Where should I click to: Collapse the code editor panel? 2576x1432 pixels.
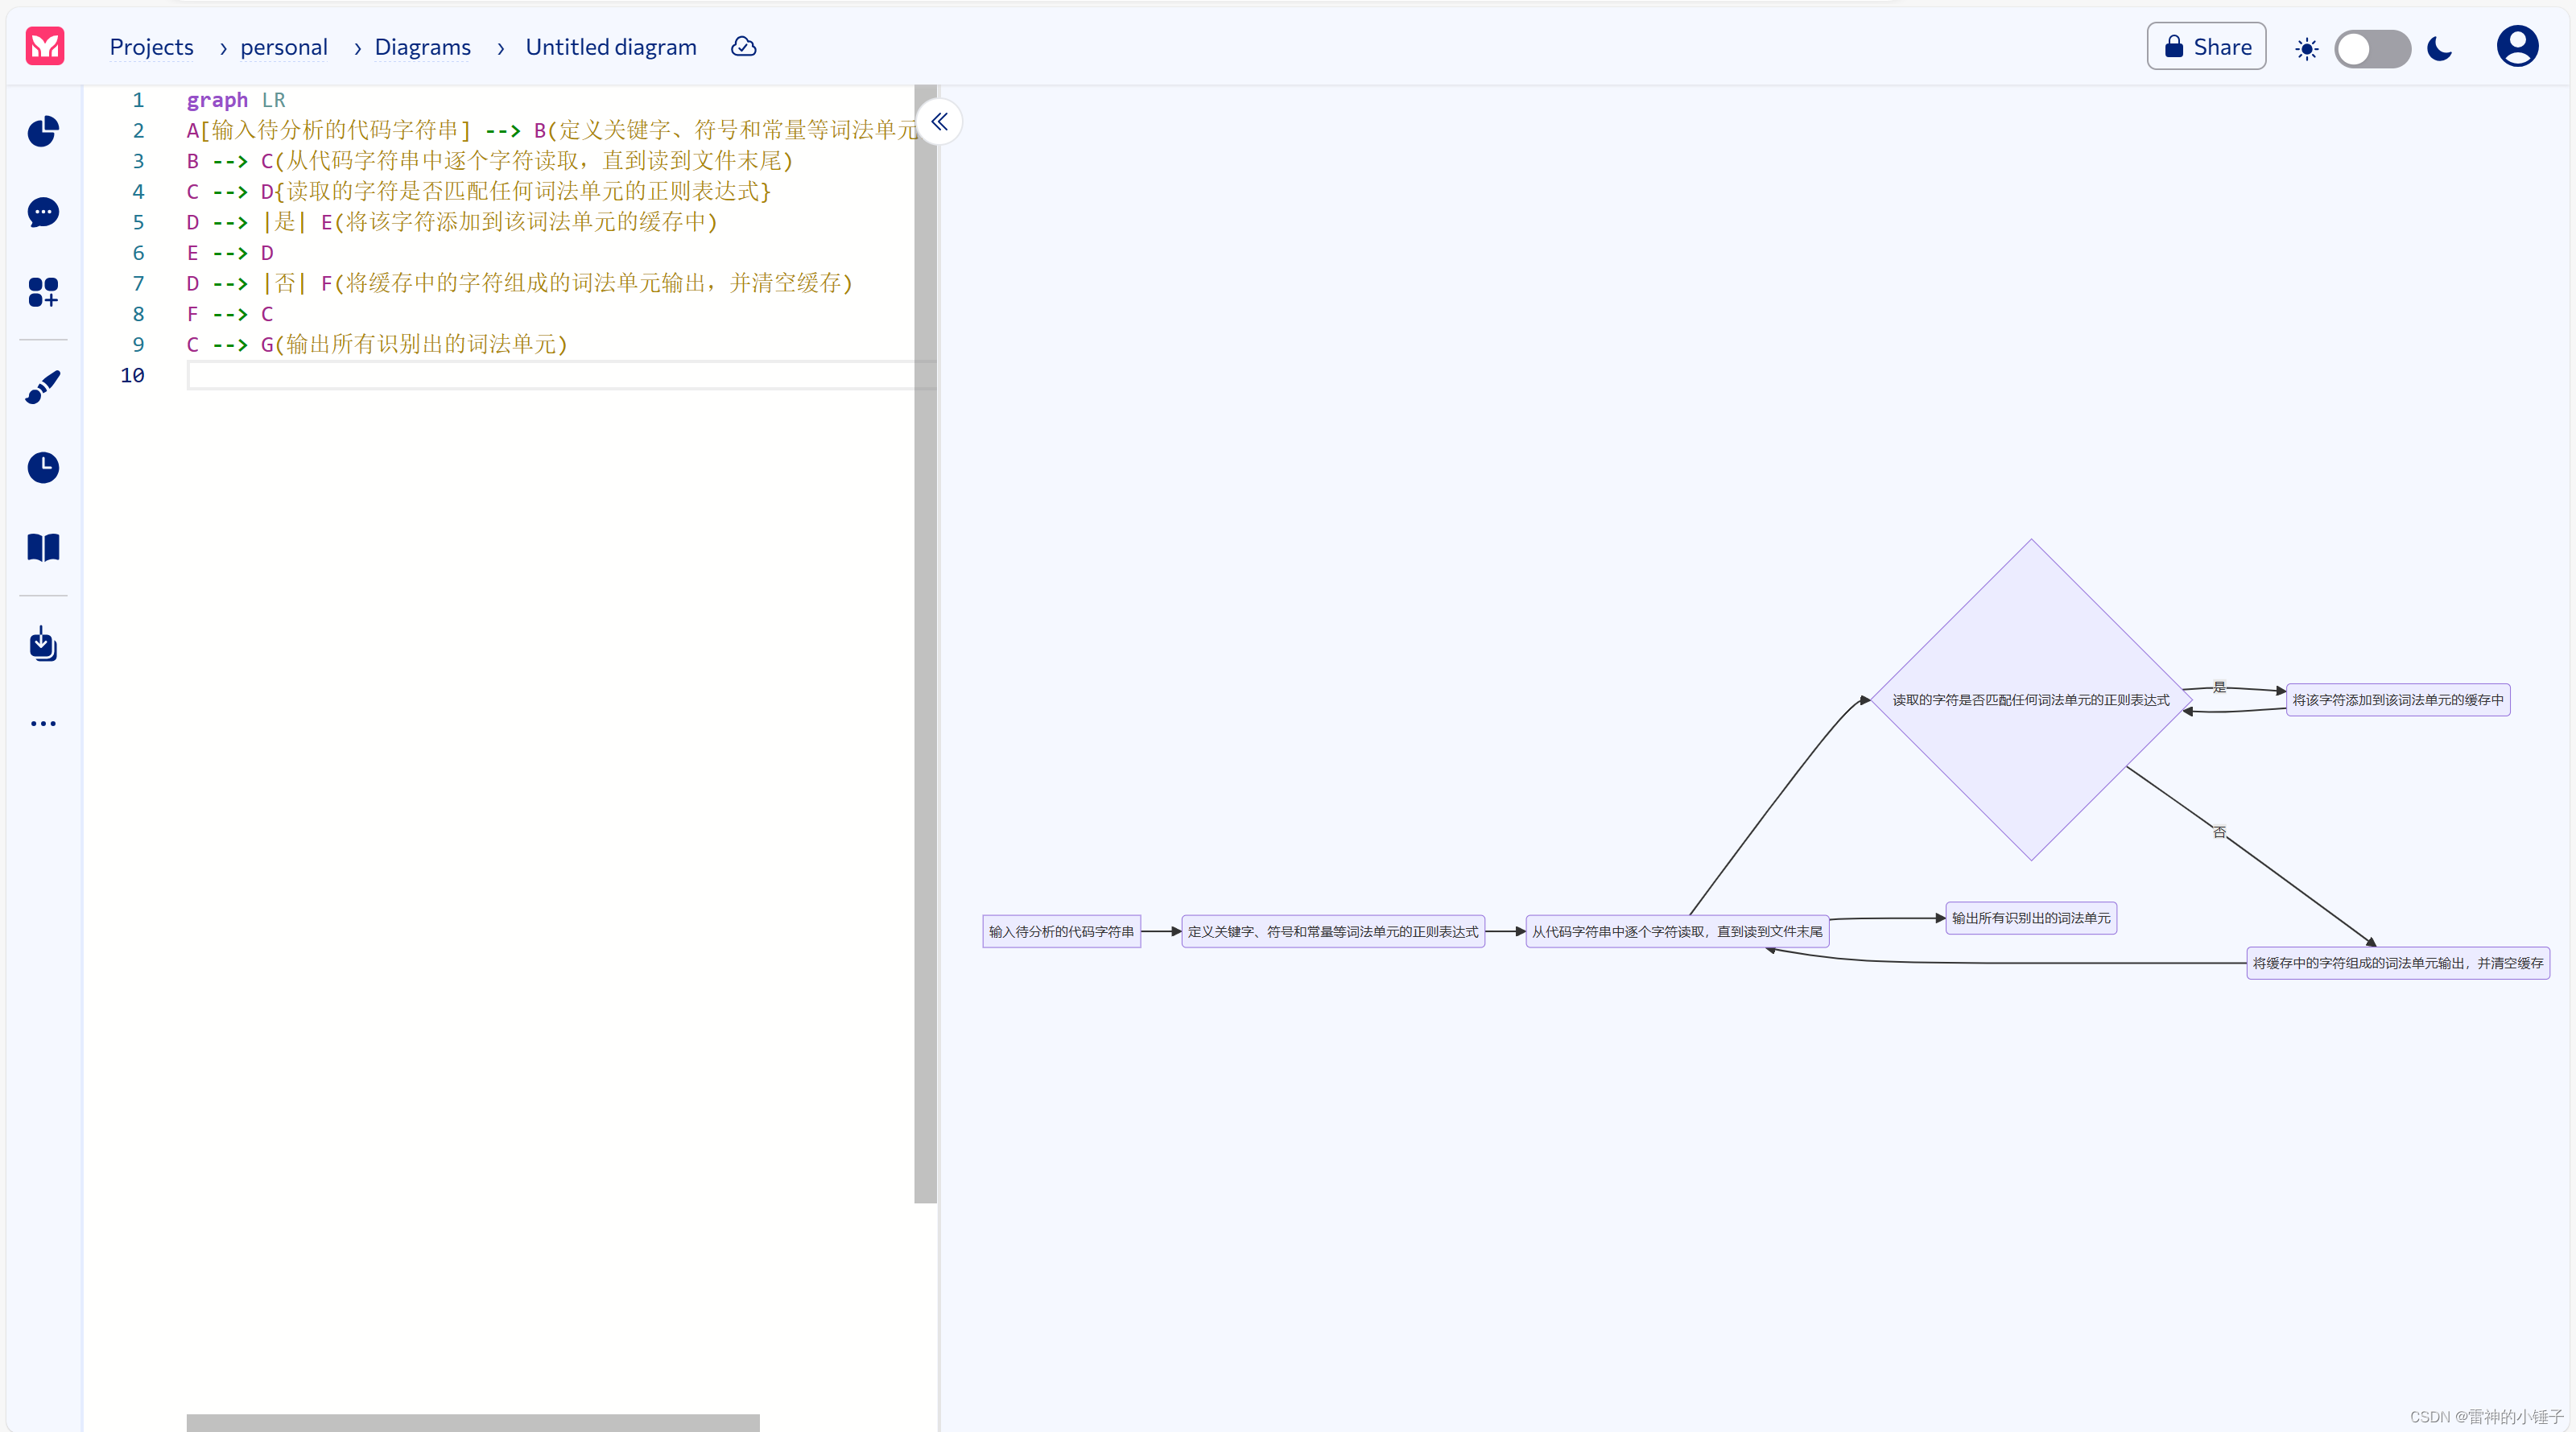939,122
